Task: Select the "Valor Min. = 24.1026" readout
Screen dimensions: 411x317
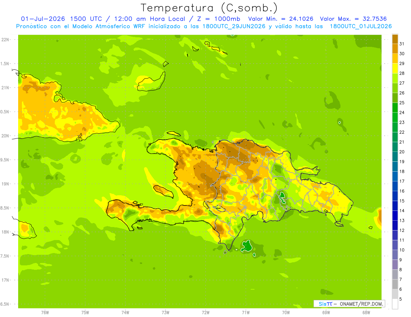Action: [281, 19]
